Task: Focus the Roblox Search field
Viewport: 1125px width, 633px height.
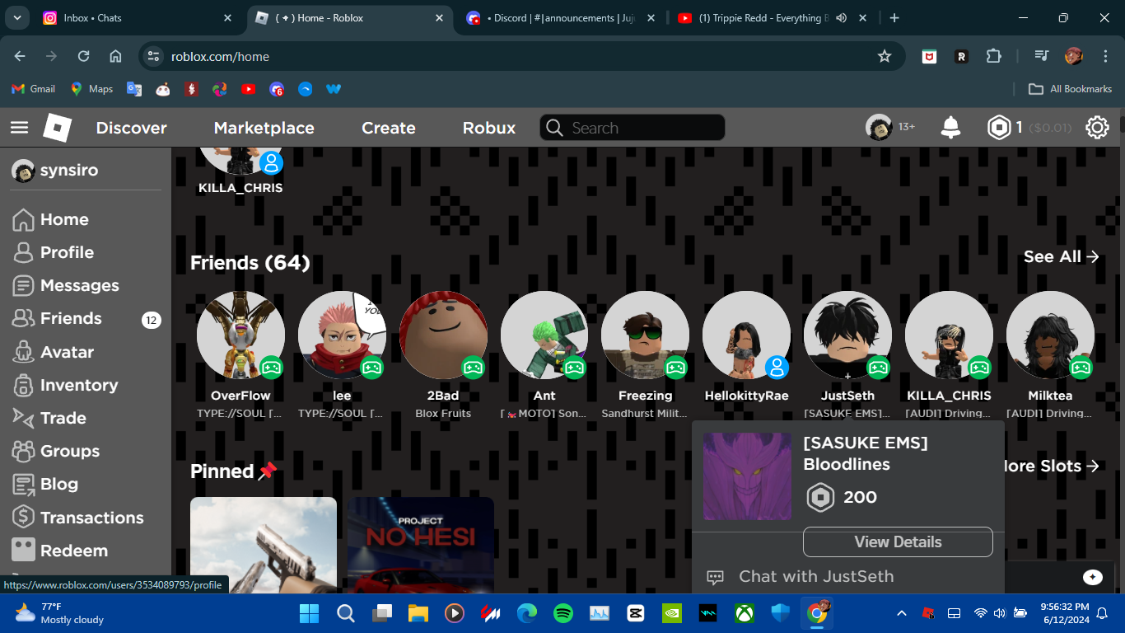Action: [633, 128]
